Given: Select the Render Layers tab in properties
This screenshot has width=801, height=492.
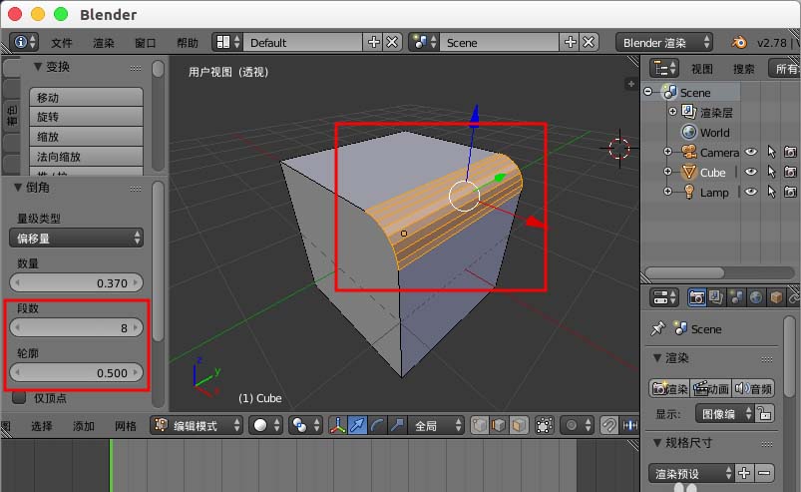Looking at the screenshot, I should pyautogui.click(x=716, y=297).
